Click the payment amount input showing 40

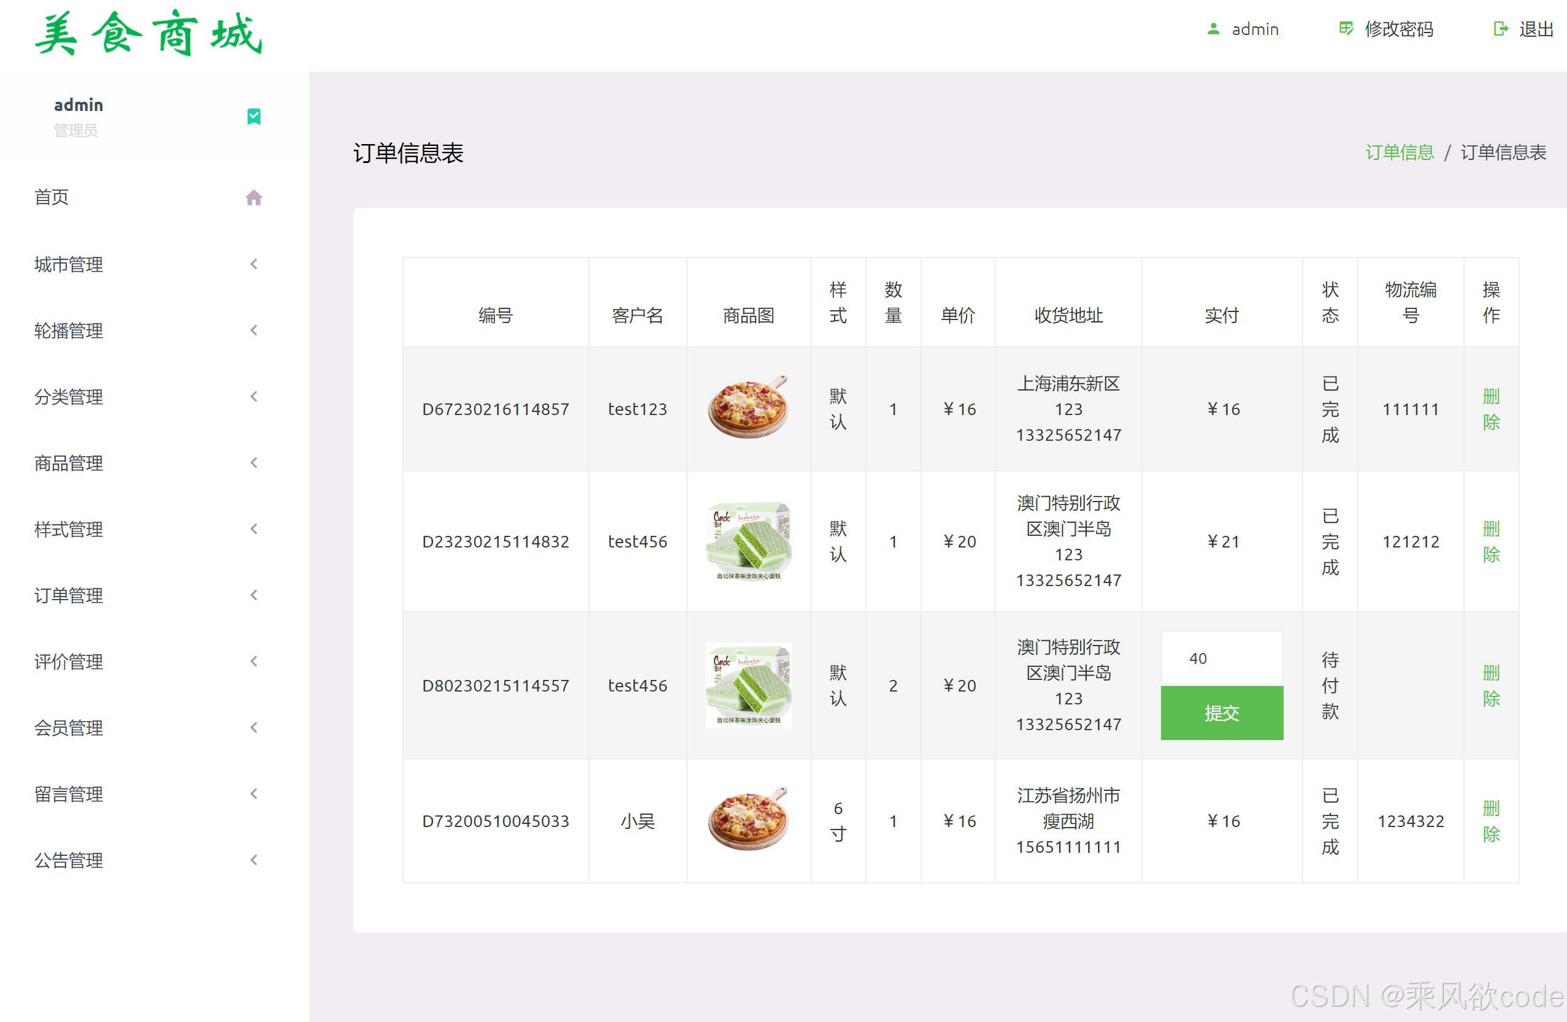[x=1221, y=657]
